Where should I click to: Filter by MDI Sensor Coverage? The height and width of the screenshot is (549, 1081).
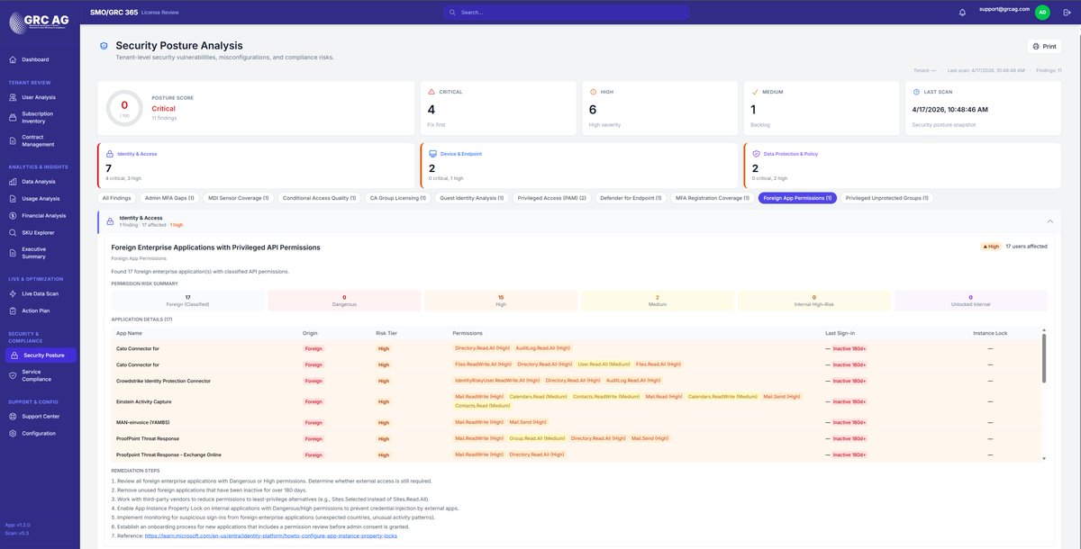click(x=239, y=198)
